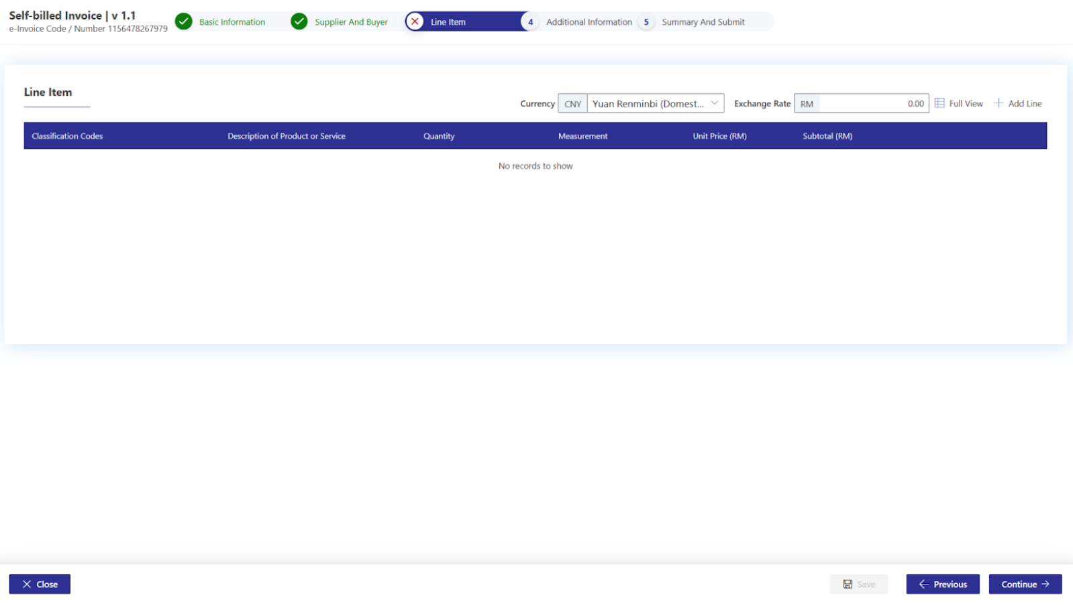Viewport: 1073px width, 606px height.
Task: Click the plus icon for Add Line
Action: click(x=999, y=103)
